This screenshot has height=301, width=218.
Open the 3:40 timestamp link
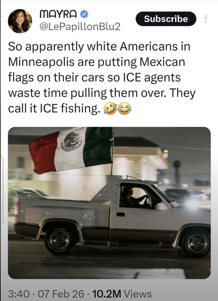pos(19,294)
